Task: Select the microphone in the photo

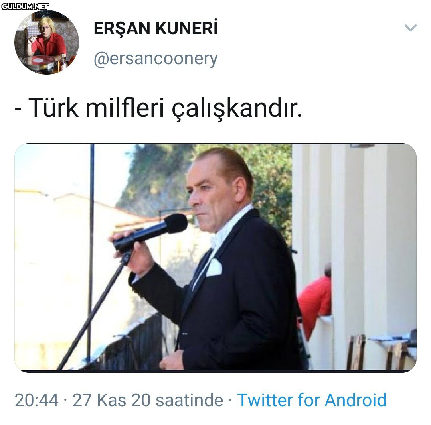Action: coord(150,232)
